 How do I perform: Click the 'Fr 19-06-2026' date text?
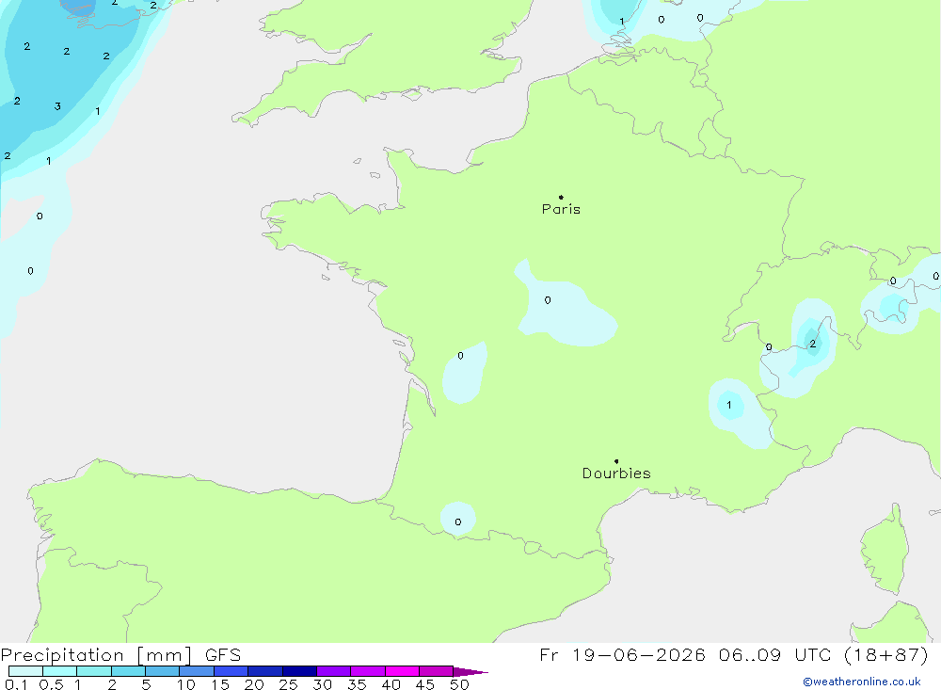622,655
